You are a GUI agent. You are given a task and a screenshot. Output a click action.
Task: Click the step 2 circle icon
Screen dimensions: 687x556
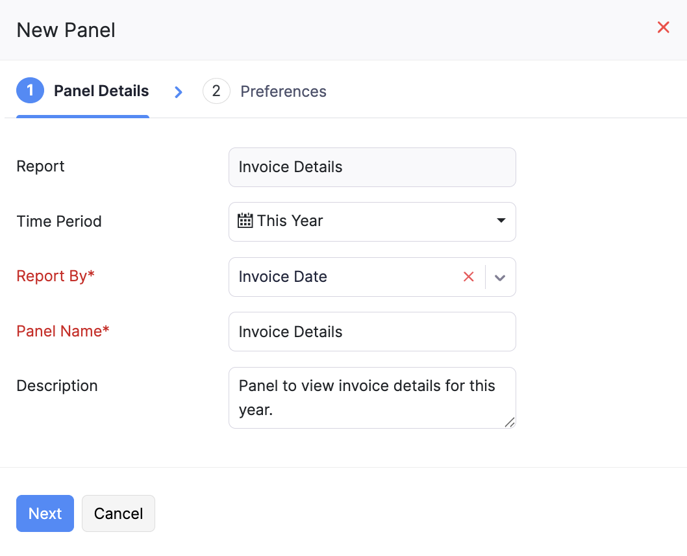point(216,91)
